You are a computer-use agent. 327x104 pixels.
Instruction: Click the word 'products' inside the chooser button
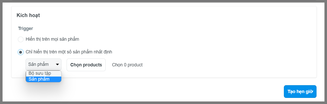tap(92, 65)
